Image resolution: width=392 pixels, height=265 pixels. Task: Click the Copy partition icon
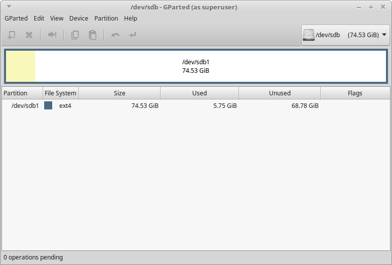(x=75, y=35)
